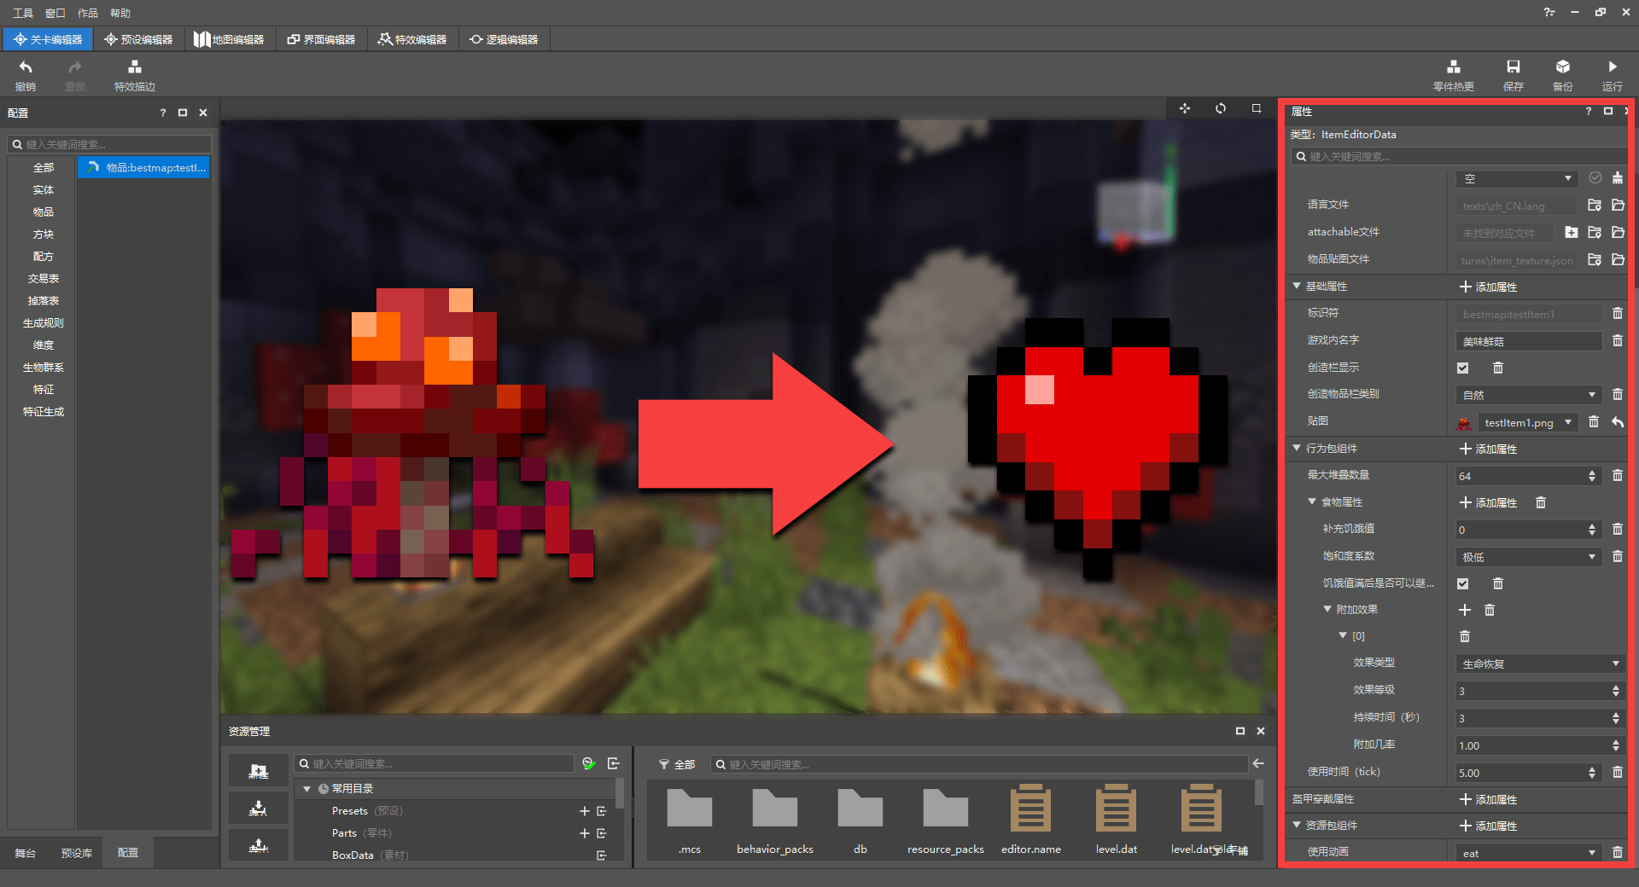Save the project with 保存 icon
This screenshot has width=1639, height=887.
(x=1513, y=67)
